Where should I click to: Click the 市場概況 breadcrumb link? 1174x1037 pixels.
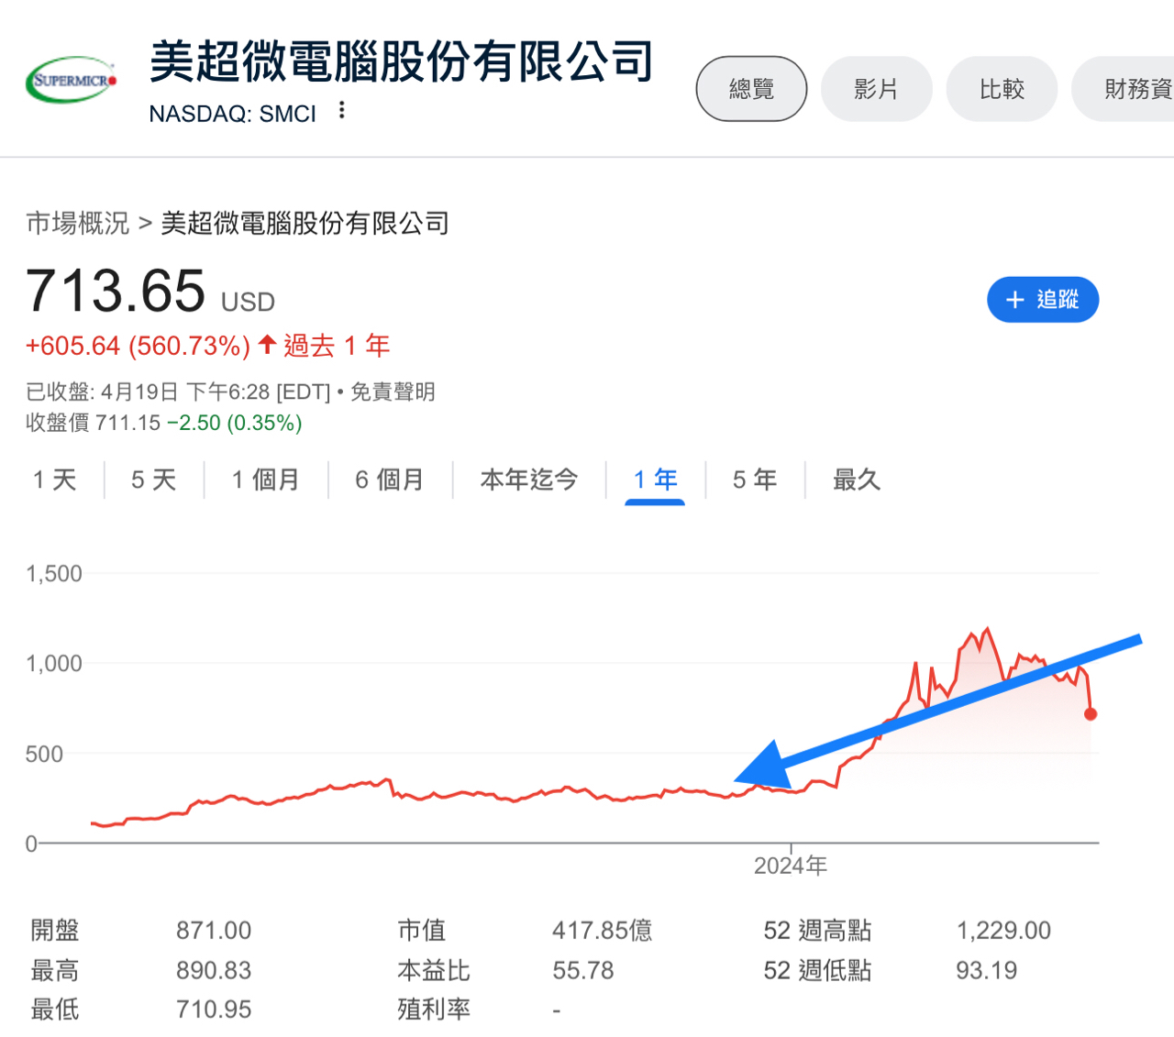click(x=78, y=223)
